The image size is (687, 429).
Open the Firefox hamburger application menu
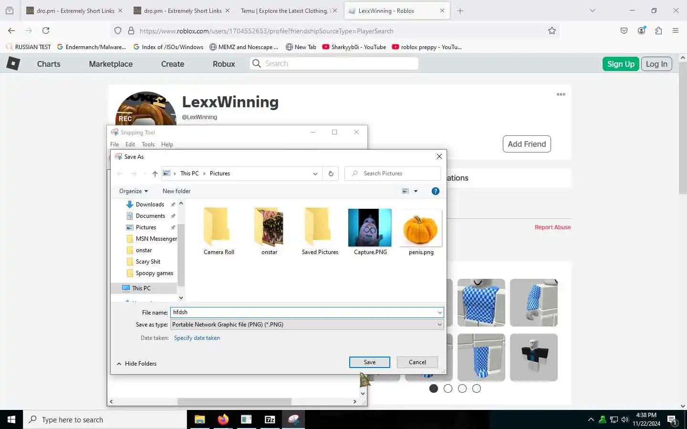(x=676, y=31)
